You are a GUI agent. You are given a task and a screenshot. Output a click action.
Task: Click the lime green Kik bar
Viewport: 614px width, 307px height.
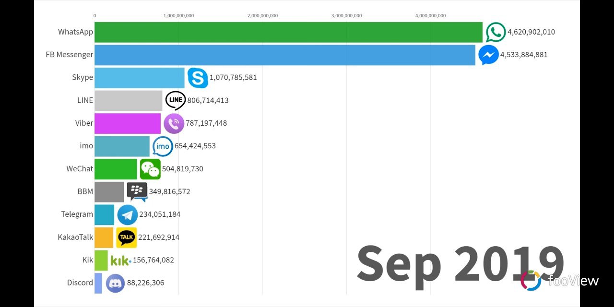tap(101, 260)
